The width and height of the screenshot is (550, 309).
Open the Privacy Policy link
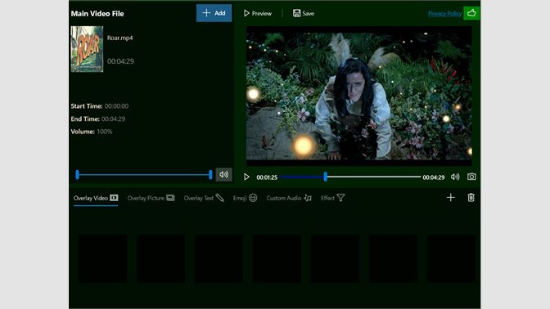click(444, 14)
